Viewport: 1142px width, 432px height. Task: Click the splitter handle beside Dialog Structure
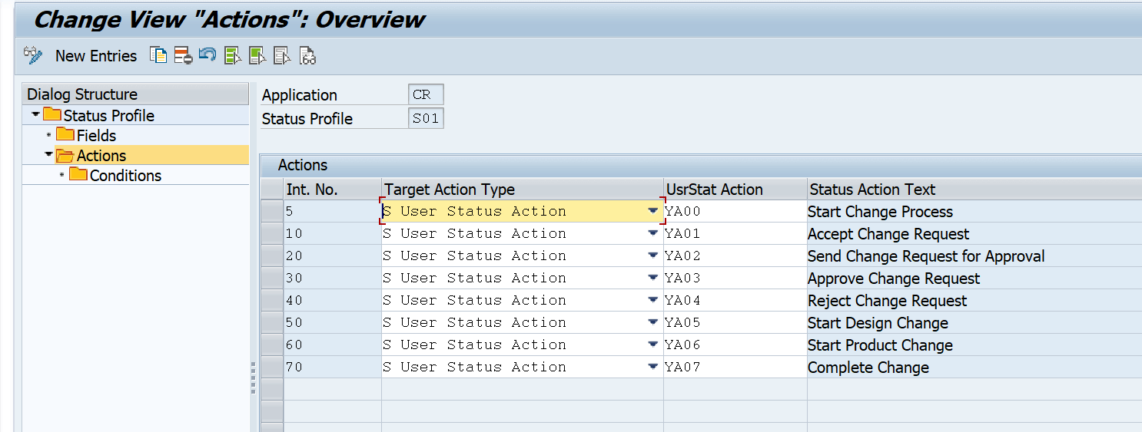pos(254,378)
